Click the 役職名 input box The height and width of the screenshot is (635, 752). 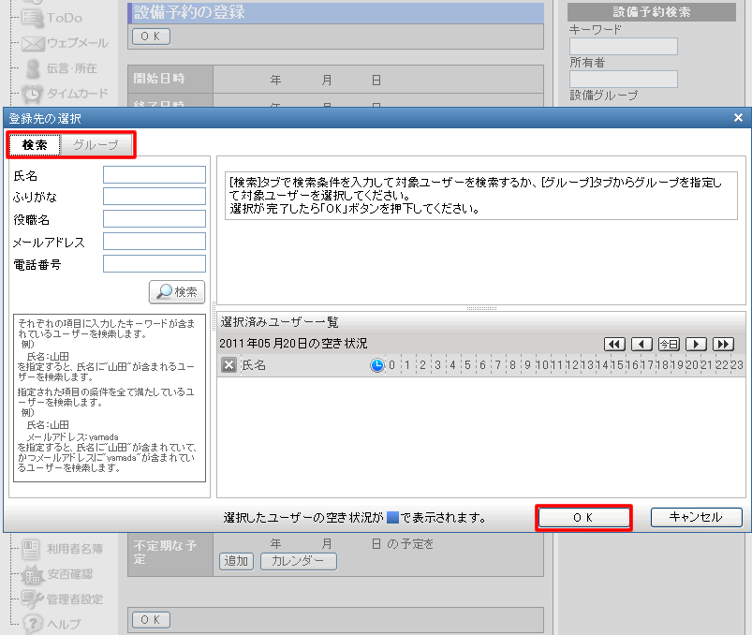[155, 219]
